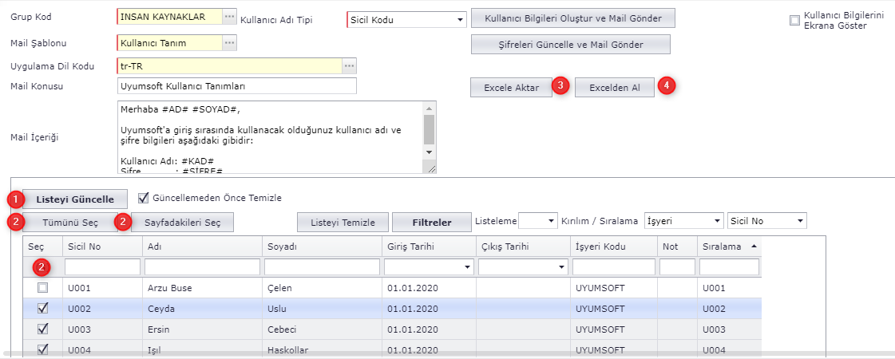Select the checkbox for row U001
The height and width of the screenshot is (359, 895).
point(43,287)
